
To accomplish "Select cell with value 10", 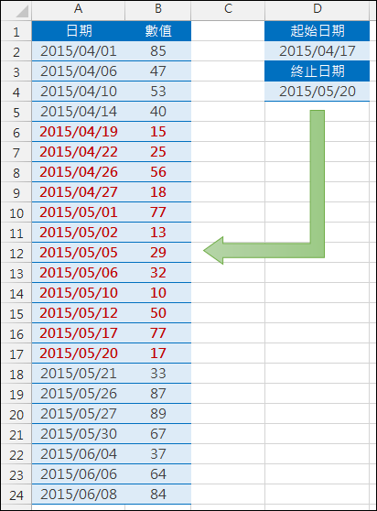I will click(x=158, y=293).
